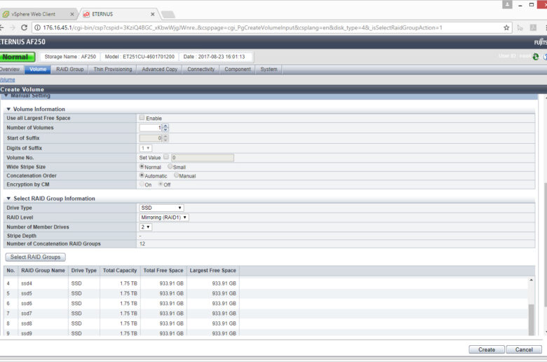Screen dimensions: 547x362
Task: Collapse the Manual Setting section
Action: 6,95
